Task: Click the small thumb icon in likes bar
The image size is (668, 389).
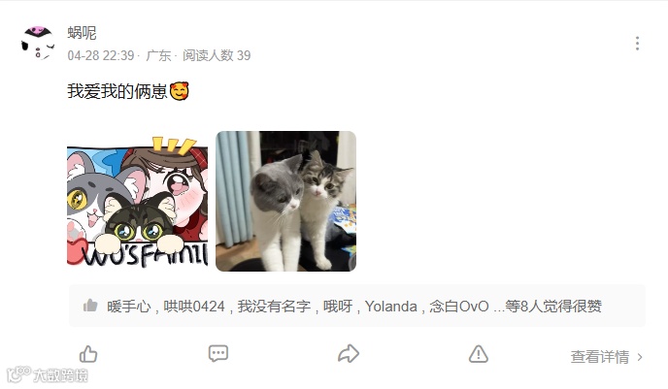Action: [x=90, y=306]
